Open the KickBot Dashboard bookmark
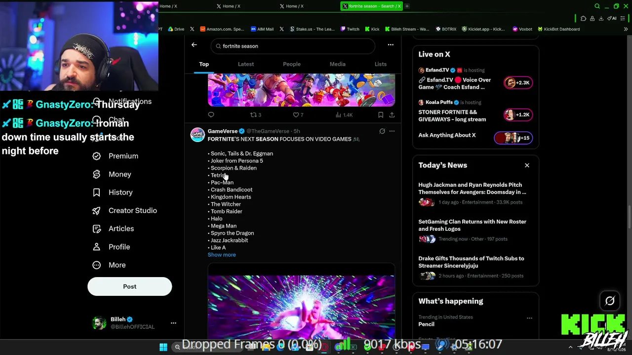Screen dimensions: 632x355 coord(558,29)
